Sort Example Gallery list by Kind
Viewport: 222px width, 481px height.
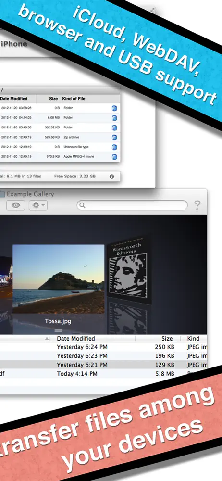point(194,339)
